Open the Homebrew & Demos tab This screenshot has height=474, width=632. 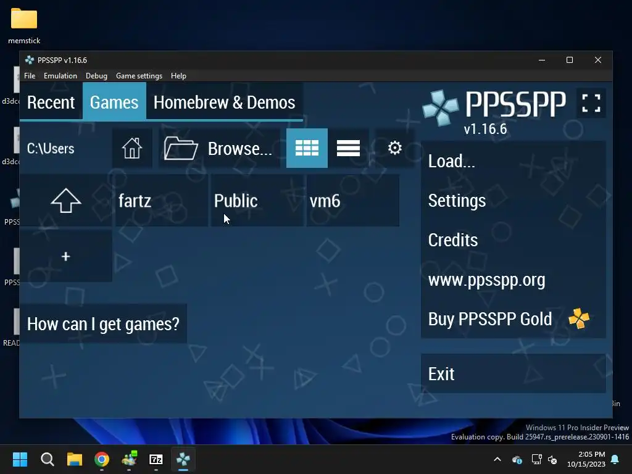224,102
